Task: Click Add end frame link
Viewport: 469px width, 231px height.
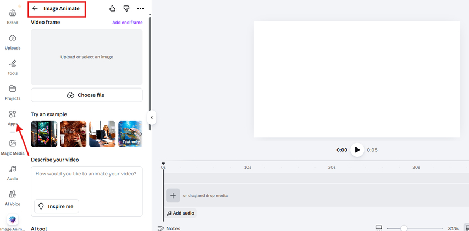Action: pyautogui.click(x=128, y=23)
